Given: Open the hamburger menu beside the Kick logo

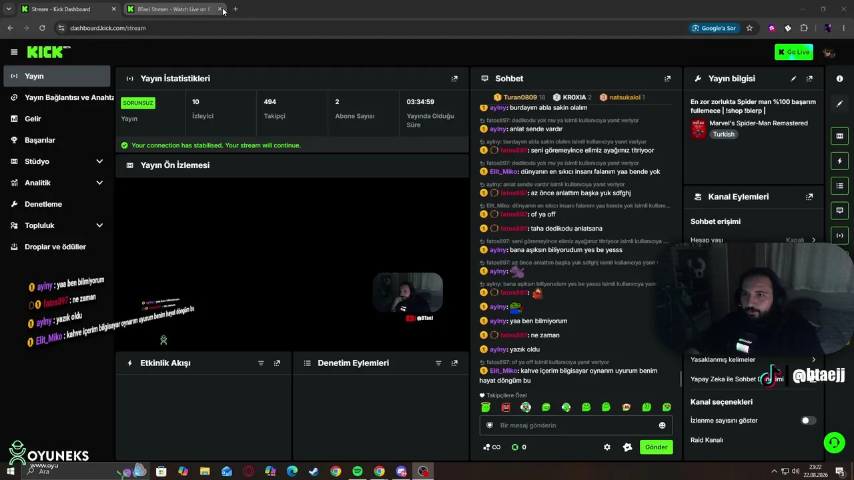Looking at the screenshot, I should pyautogui.click(x=14, y=52).
